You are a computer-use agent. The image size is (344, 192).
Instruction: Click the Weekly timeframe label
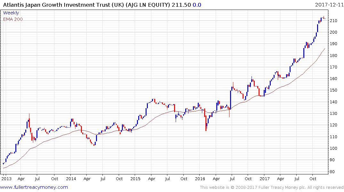point(11,13)
